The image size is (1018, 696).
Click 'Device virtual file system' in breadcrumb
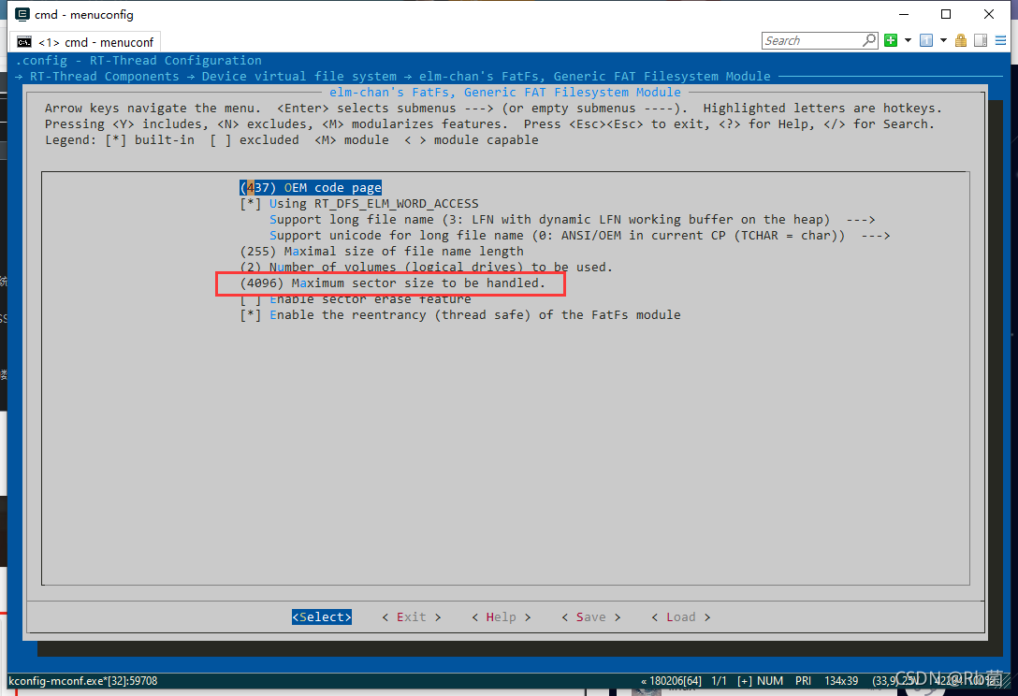[299, 77]
